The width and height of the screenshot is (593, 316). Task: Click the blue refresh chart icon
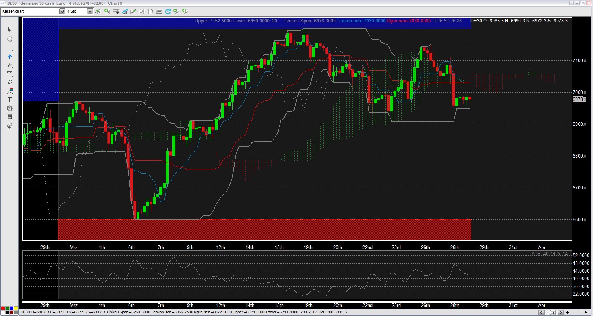click(x=168, y=12)
